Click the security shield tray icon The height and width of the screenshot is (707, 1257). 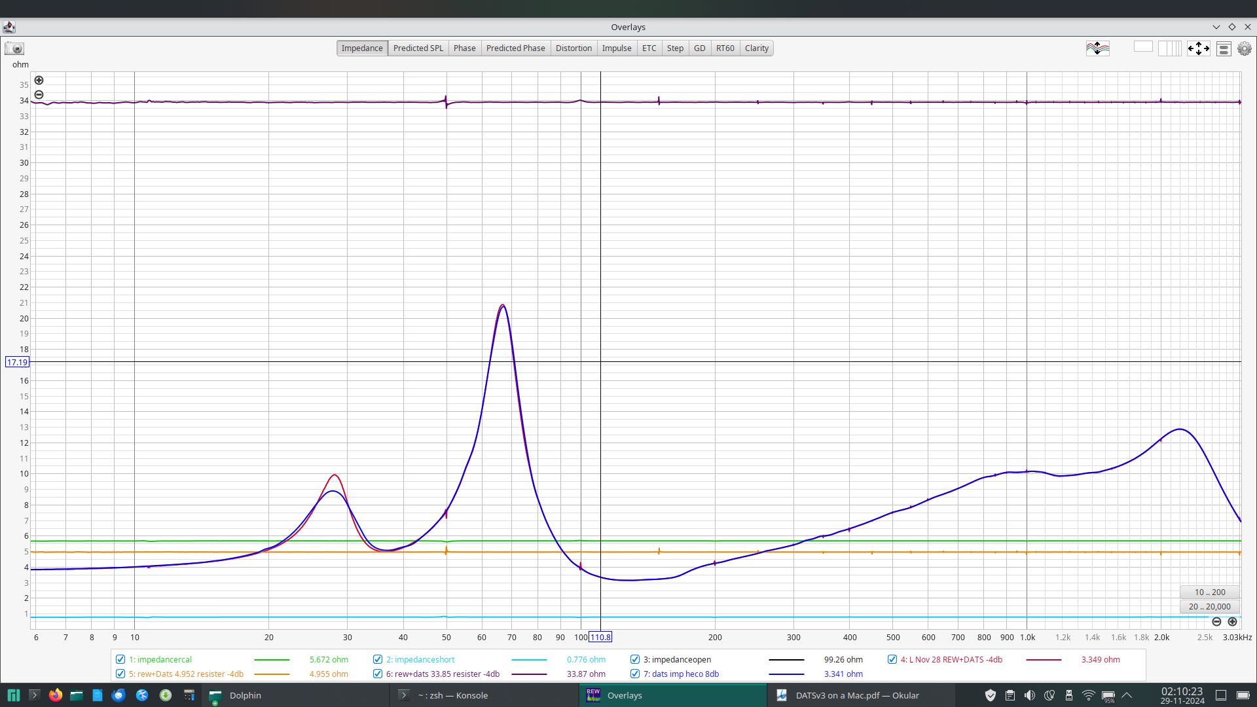coord(991,695)
